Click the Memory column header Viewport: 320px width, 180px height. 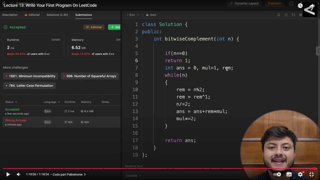86,102
